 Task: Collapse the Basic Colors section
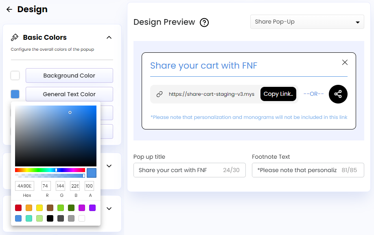point(109,37)
